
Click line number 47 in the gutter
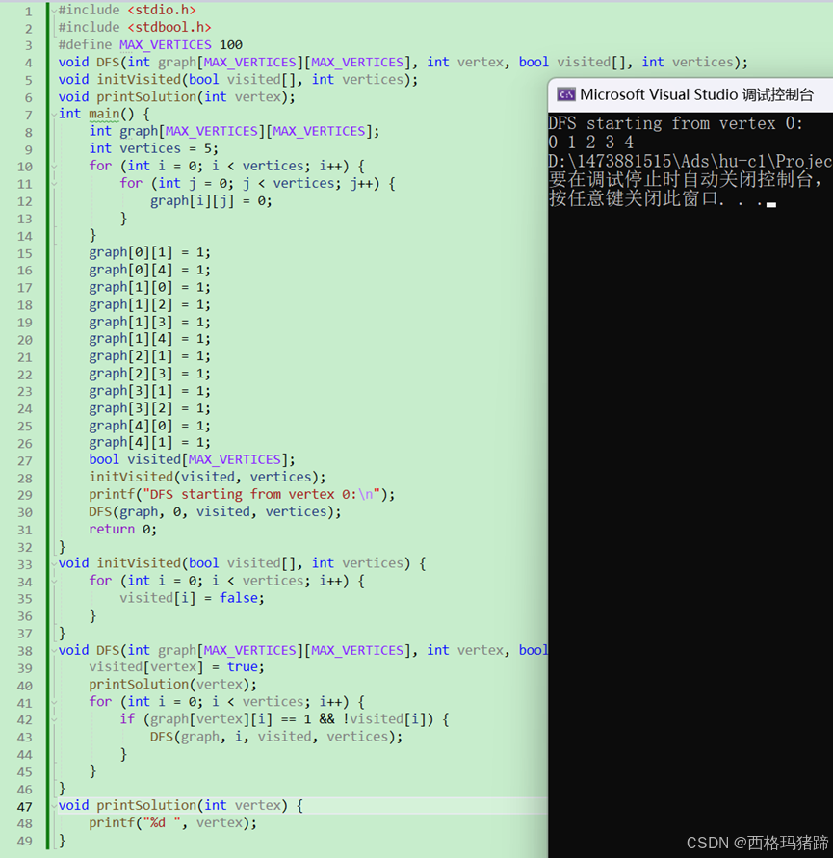tap(25, 807)
